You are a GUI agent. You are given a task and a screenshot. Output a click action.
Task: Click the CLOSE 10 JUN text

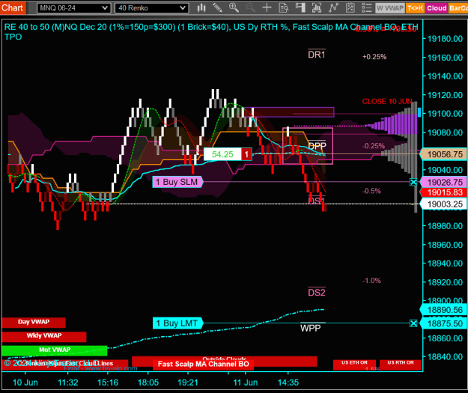click(x=387, y=102)
